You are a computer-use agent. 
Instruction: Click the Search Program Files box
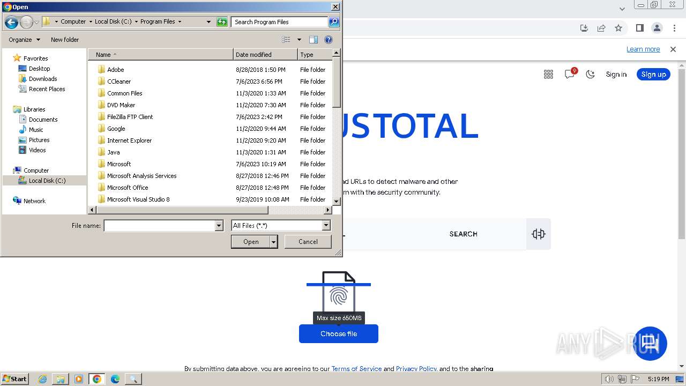click(280, 22)
